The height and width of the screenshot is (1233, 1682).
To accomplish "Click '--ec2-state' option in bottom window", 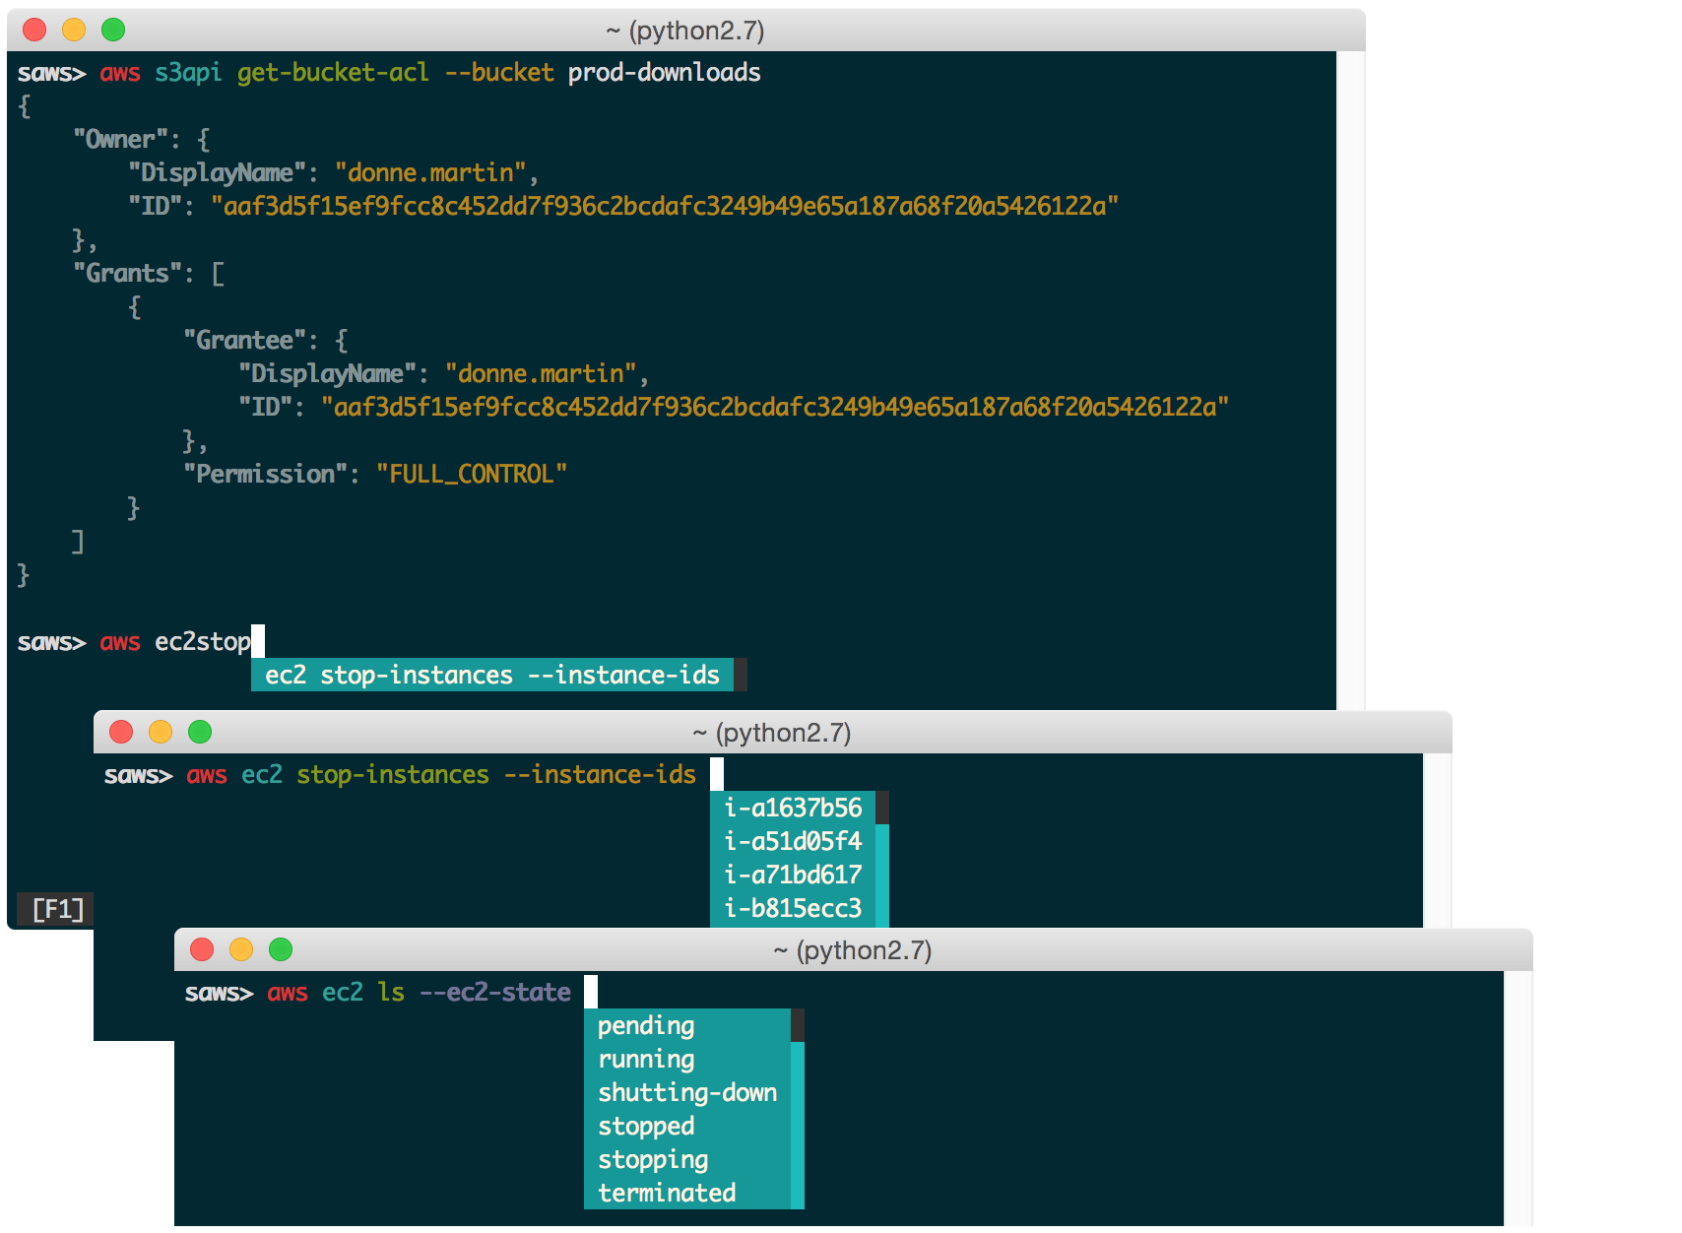I will coord(495,993).
